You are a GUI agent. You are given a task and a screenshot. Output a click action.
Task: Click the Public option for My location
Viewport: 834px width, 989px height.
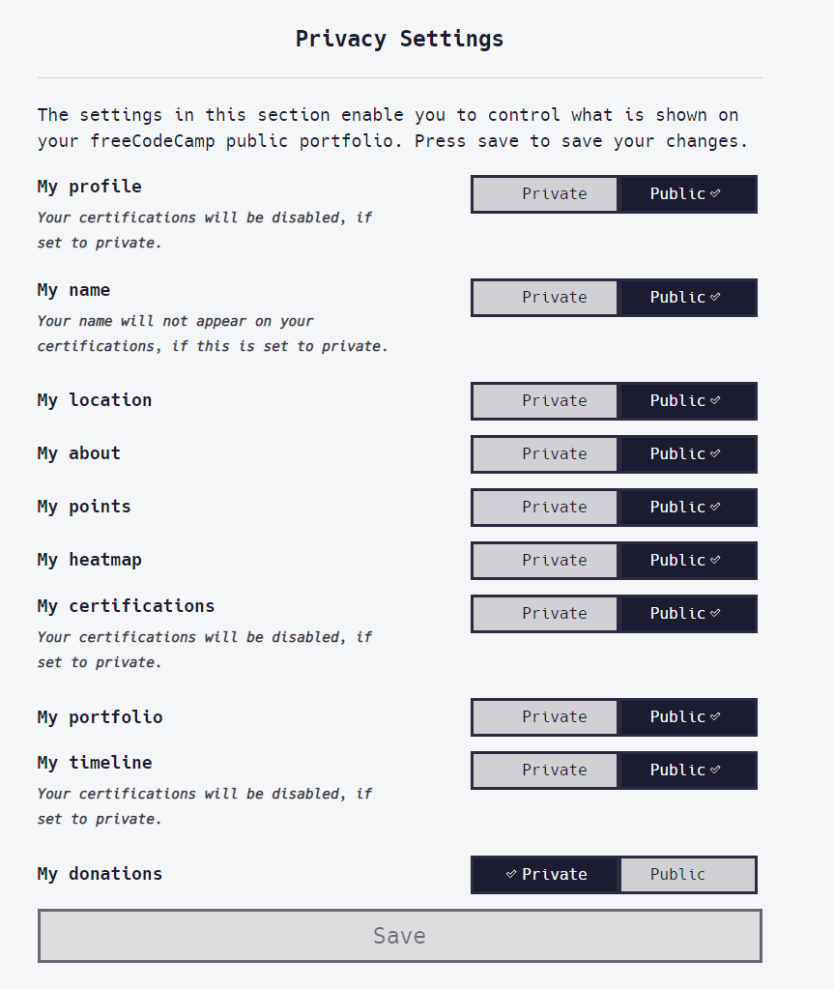tap(687, 400)
